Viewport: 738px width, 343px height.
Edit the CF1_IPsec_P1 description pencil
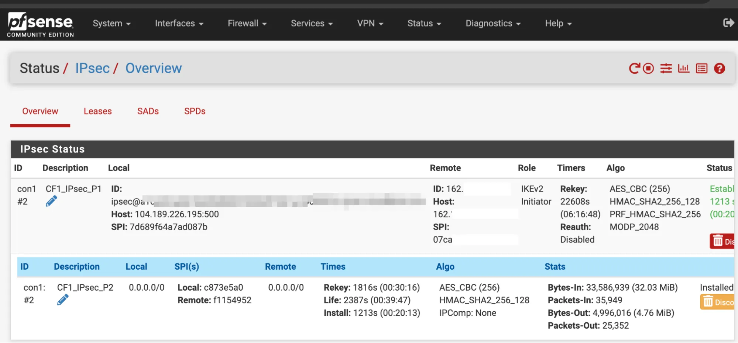(51, 201)
